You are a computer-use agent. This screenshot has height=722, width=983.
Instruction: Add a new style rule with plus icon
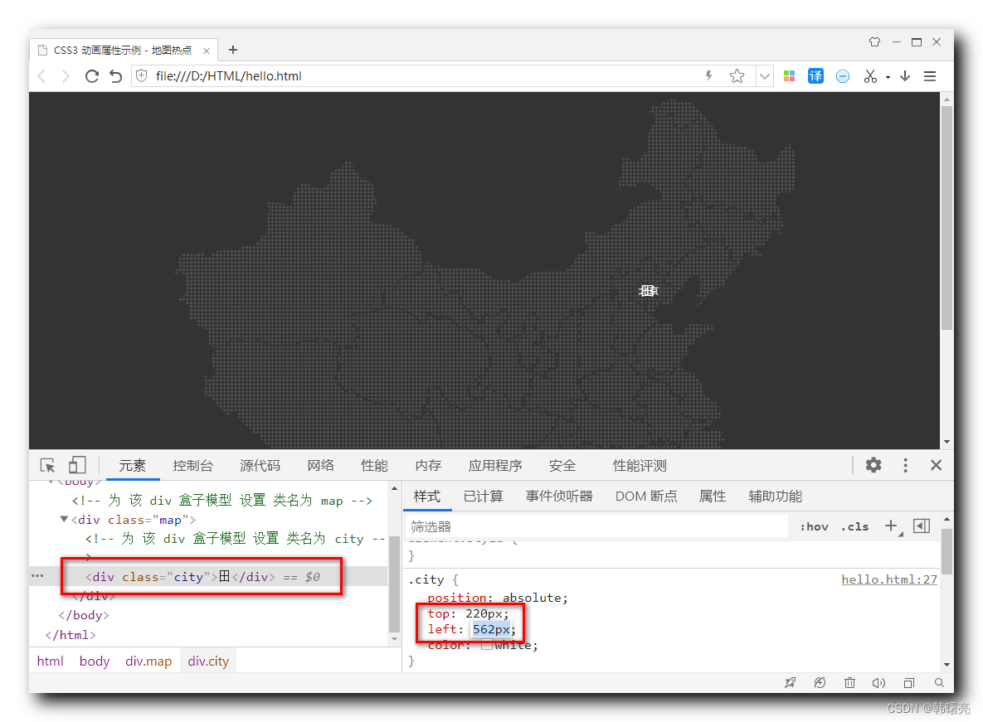coord(891,526)
